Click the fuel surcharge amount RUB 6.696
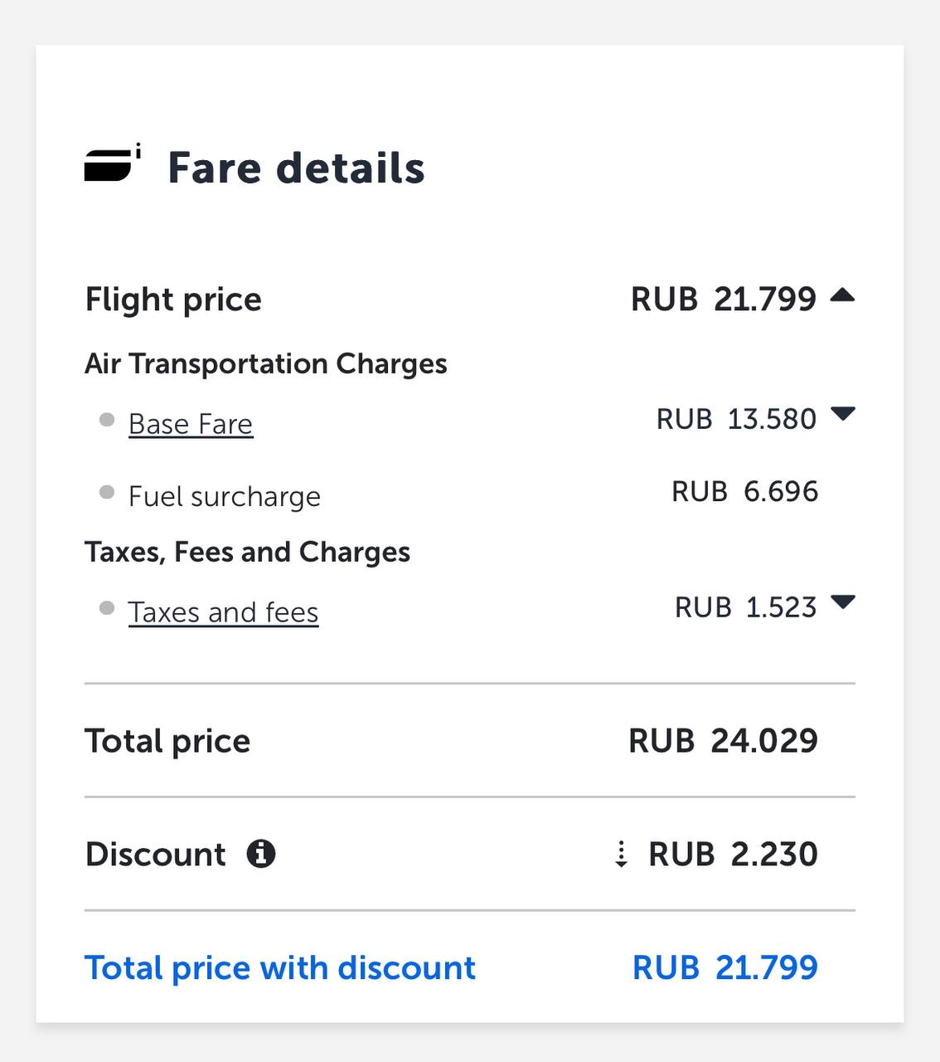Viewport: 940px width, 1062px height. (x=744, y=491)
